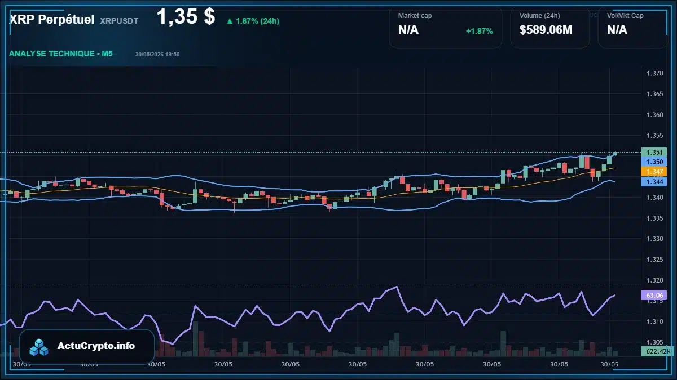Click the Vol/Mkt Cap label
Screen dimensions: 677x380
click(625, 16)
